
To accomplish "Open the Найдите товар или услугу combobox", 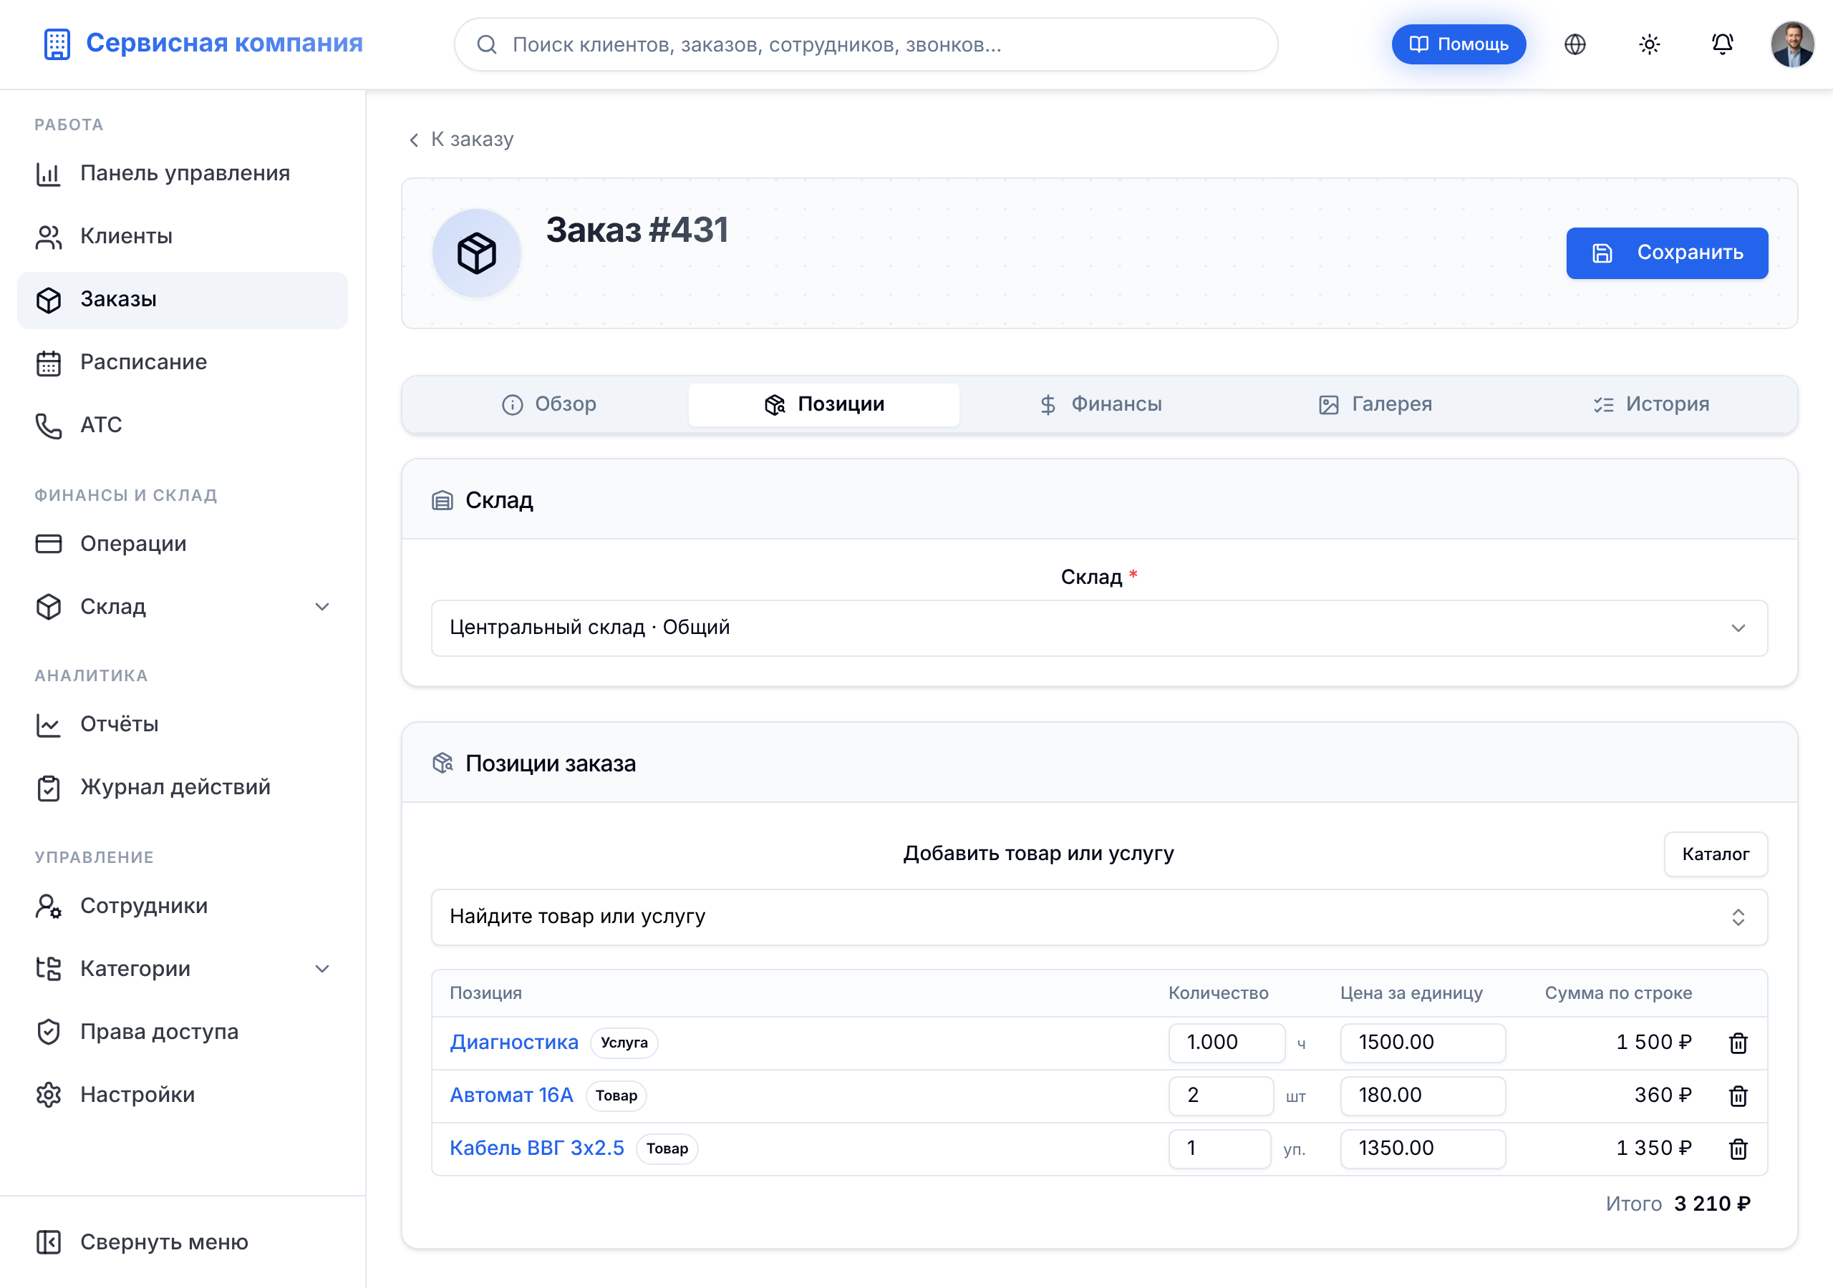I will point(1098,917).
